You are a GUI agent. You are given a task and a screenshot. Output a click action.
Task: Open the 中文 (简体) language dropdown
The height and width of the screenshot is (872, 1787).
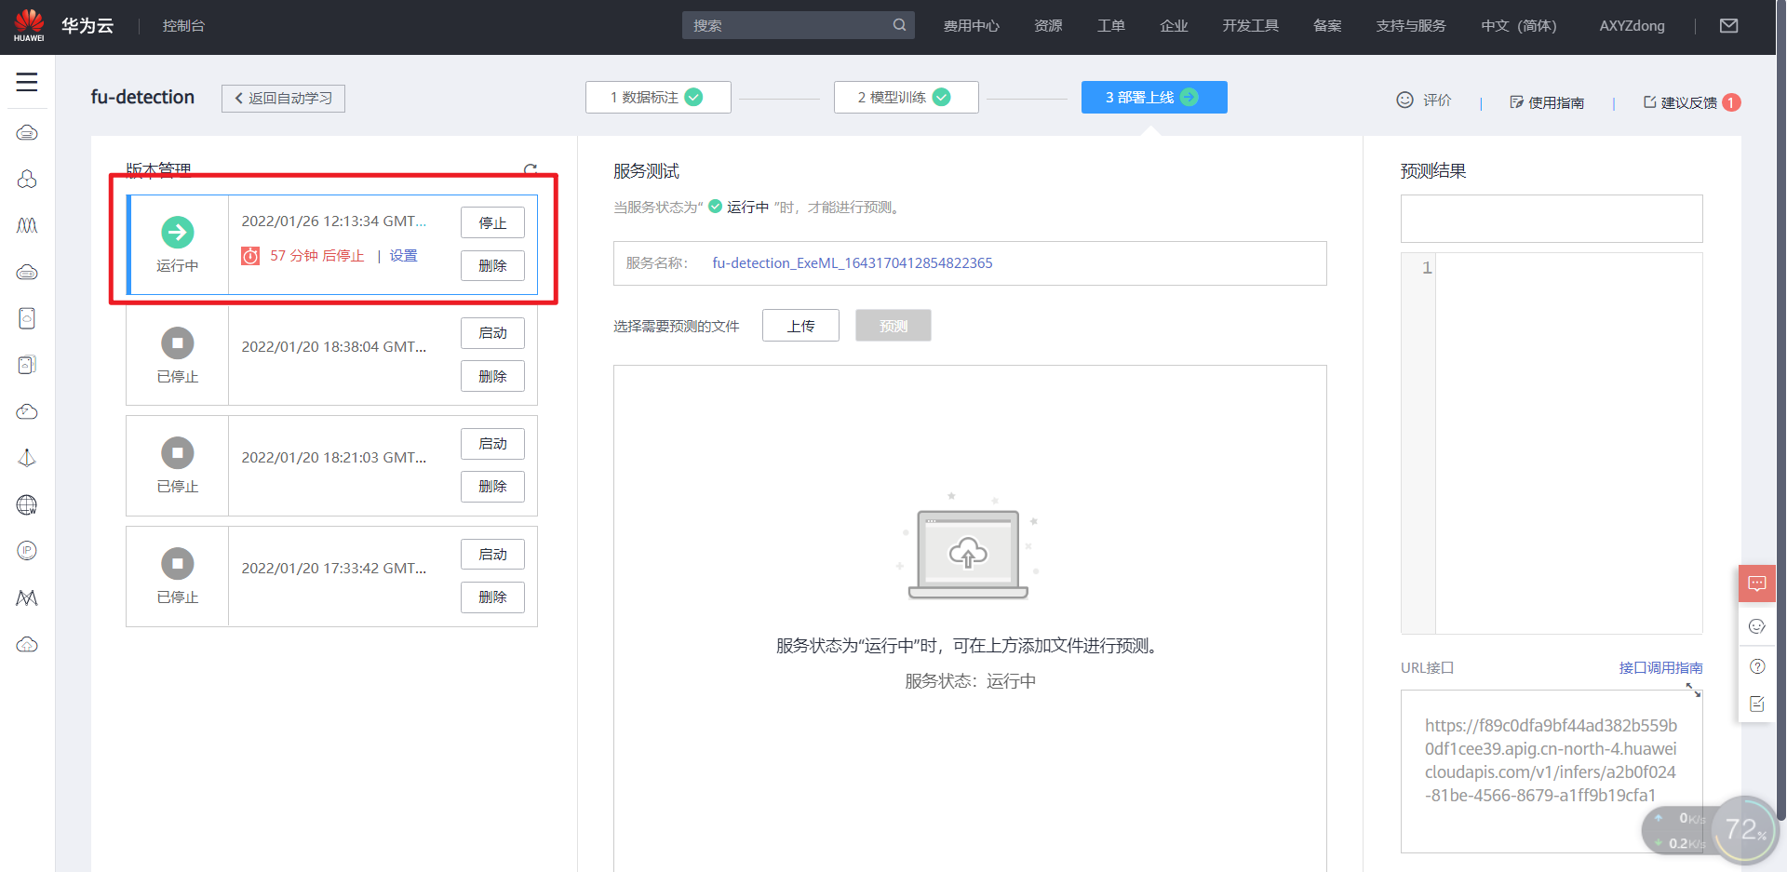1519,26
